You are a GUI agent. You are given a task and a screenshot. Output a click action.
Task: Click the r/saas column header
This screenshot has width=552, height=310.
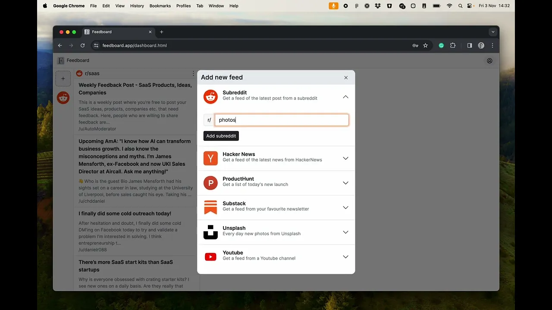click(92, 74)
